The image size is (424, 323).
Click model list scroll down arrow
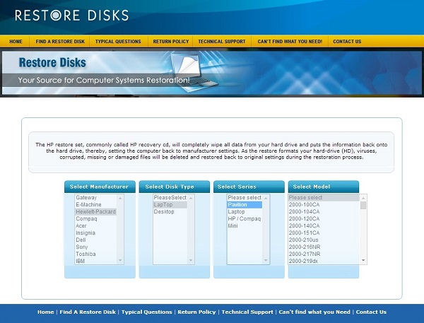pyautogui.click(x=363, y=260)
